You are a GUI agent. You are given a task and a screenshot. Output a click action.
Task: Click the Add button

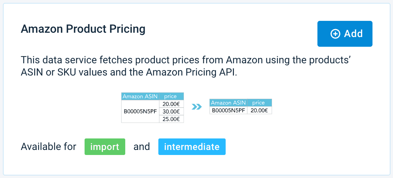(x=344, y=34)
